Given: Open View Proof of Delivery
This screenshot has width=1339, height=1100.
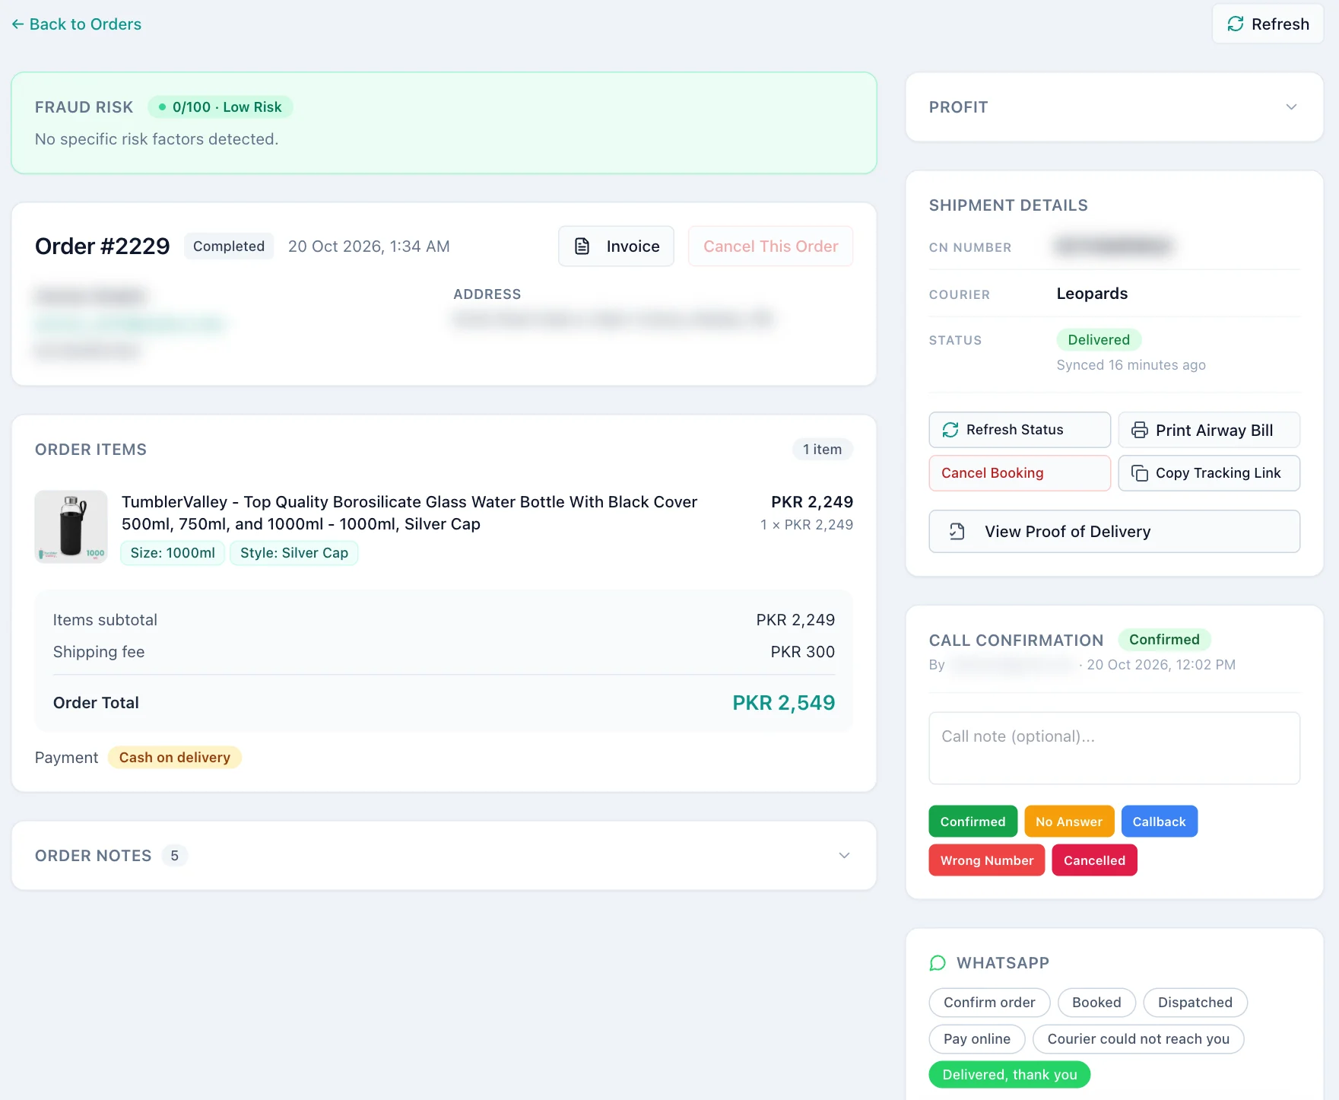Looking at the screenshot, I should pyautogui.click(x=1114, y=532).
